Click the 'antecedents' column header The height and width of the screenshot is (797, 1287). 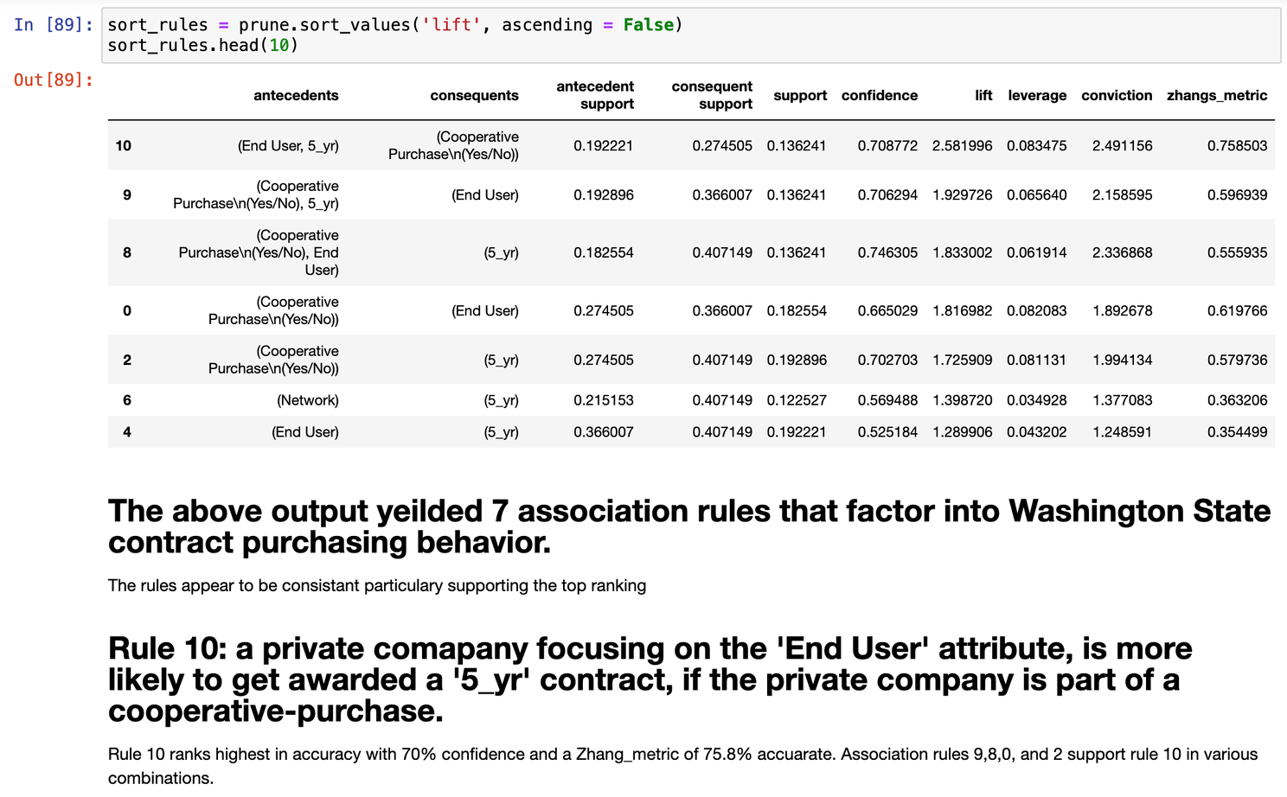[x=296, y=96]
